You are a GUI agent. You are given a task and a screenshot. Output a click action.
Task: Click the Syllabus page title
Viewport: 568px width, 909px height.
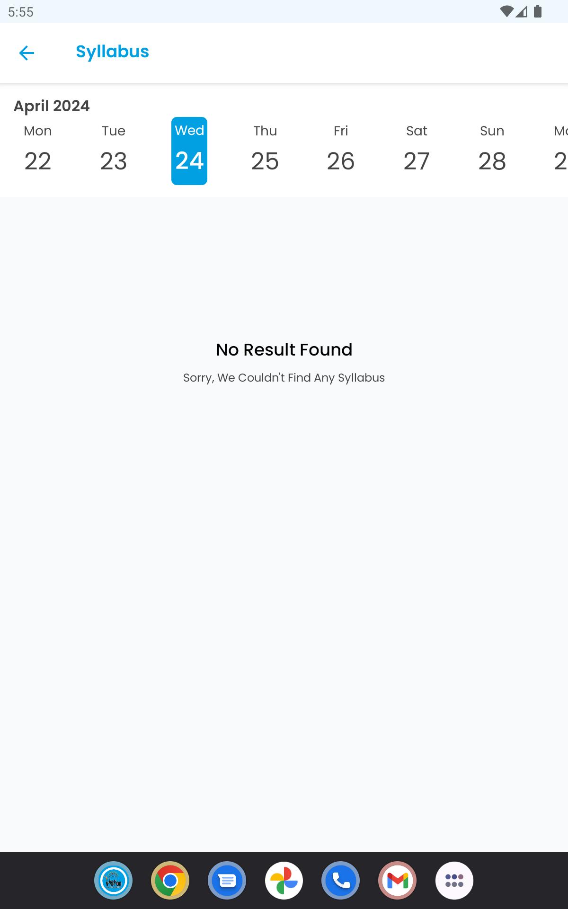[112, 52]
